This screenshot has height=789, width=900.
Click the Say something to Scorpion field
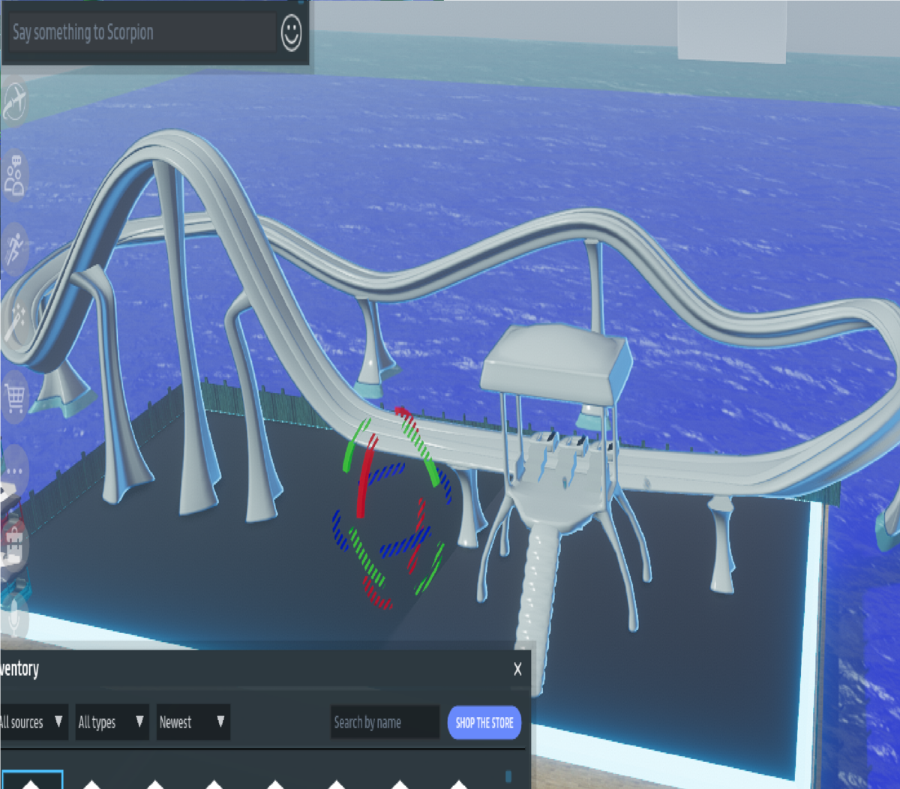click(x=141, y=33)
